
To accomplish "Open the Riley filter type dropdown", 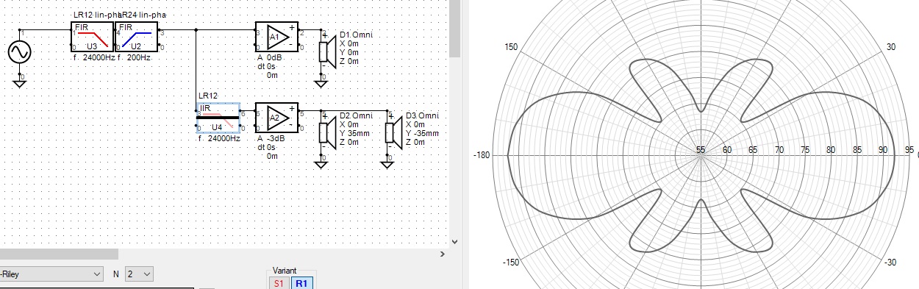I will (x=51, y=274).
